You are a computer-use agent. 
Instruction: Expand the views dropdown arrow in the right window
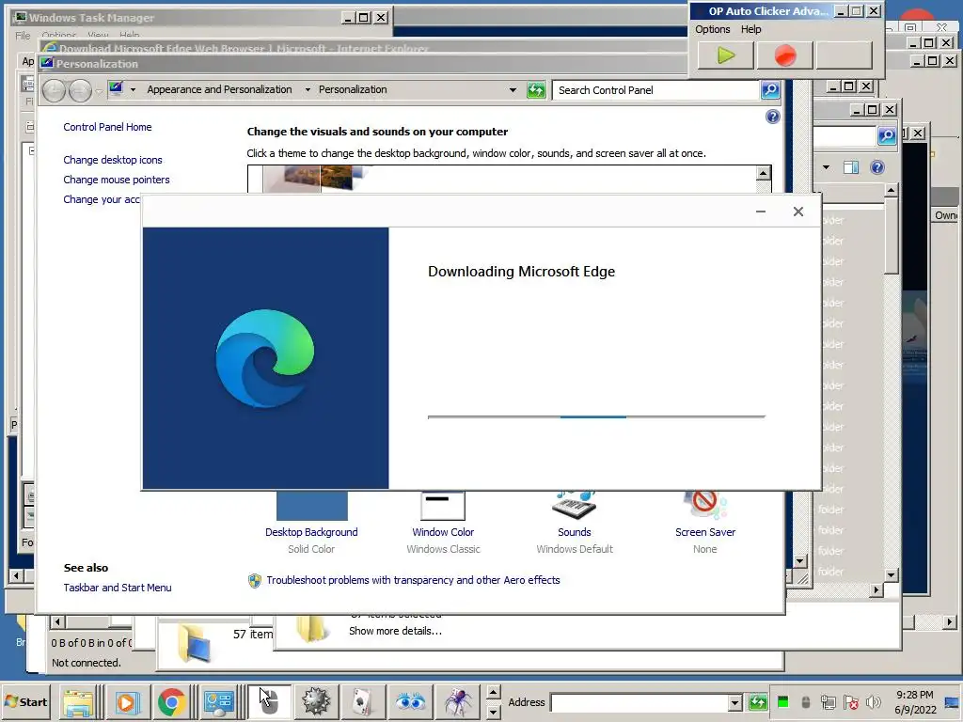pyautogui.click(x=826, y=167)
